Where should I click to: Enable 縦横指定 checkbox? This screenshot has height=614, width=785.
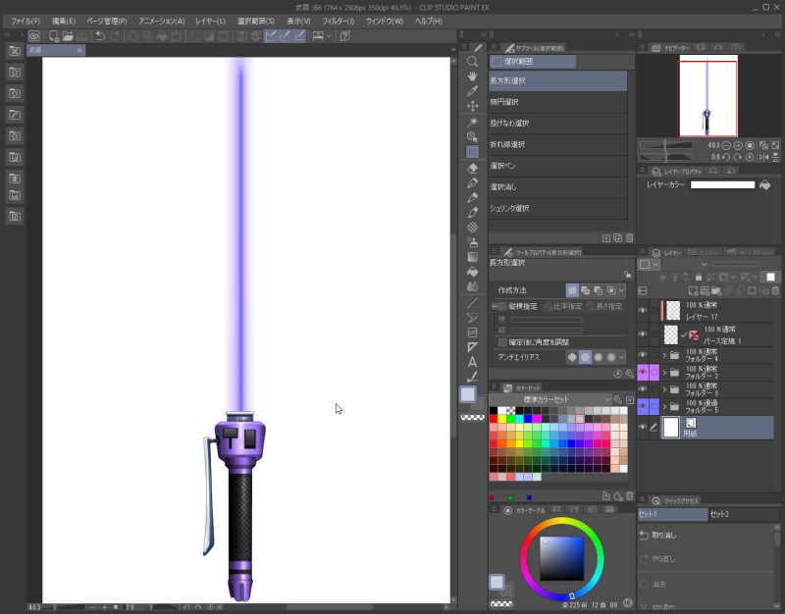[x=502, y=306]
